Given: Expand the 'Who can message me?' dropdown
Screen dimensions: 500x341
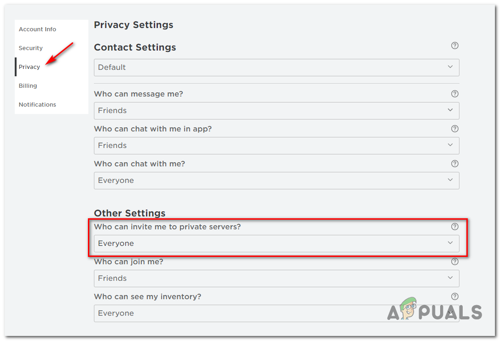Looking at the screenshot, I should click(x=276, y=111).
